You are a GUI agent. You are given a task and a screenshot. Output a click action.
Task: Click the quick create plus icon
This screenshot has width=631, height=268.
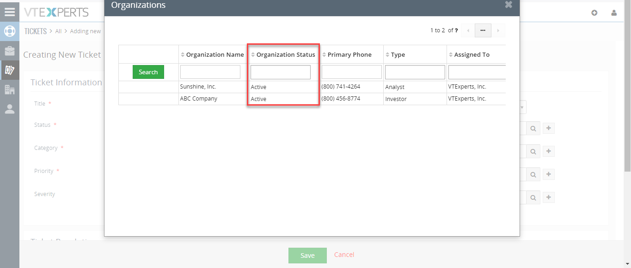pyautogui.click(x=594, y=13)
